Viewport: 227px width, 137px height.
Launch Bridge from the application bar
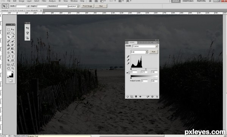point(90,1)
